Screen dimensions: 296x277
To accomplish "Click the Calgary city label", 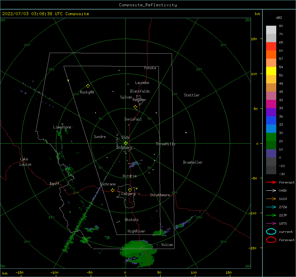I will pos(128,194).
